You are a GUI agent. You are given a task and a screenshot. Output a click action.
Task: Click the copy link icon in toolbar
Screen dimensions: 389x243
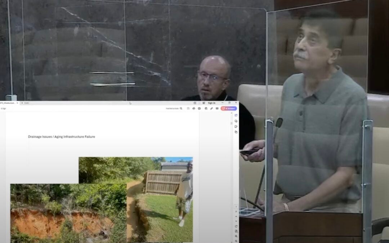coord(211,108)
